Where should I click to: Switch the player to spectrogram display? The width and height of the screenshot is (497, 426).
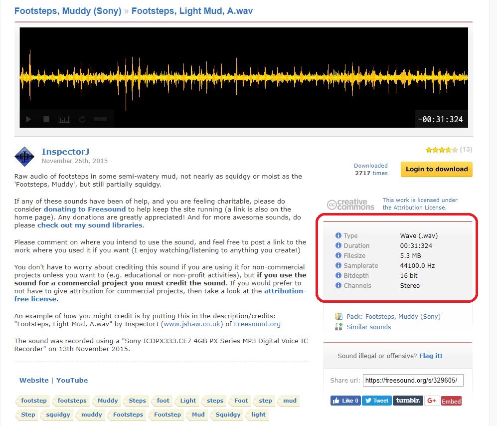[64, 119]
